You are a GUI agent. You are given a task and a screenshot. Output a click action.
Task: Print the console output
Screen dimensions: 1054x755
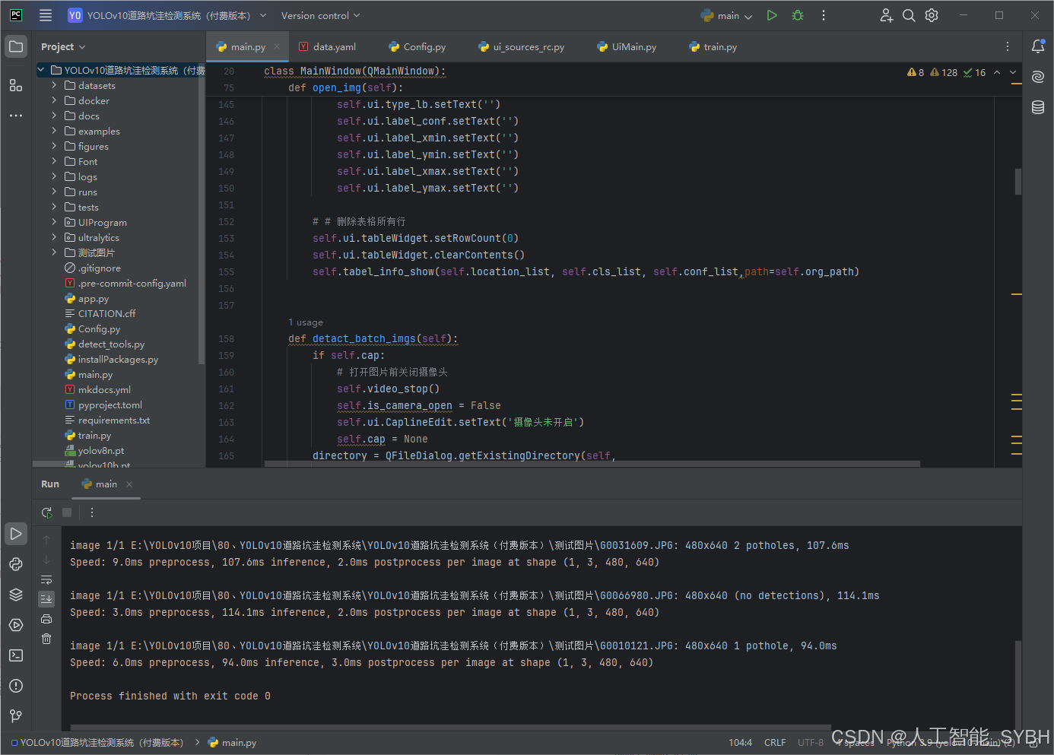tap(46, 619)
